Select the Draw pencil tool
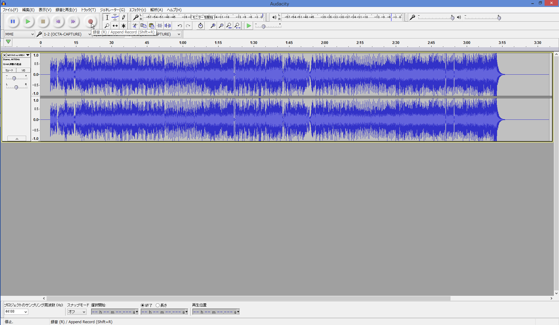The width and height of the screenshot is (559, 325). pyautogui.click(x=123, y=17)
